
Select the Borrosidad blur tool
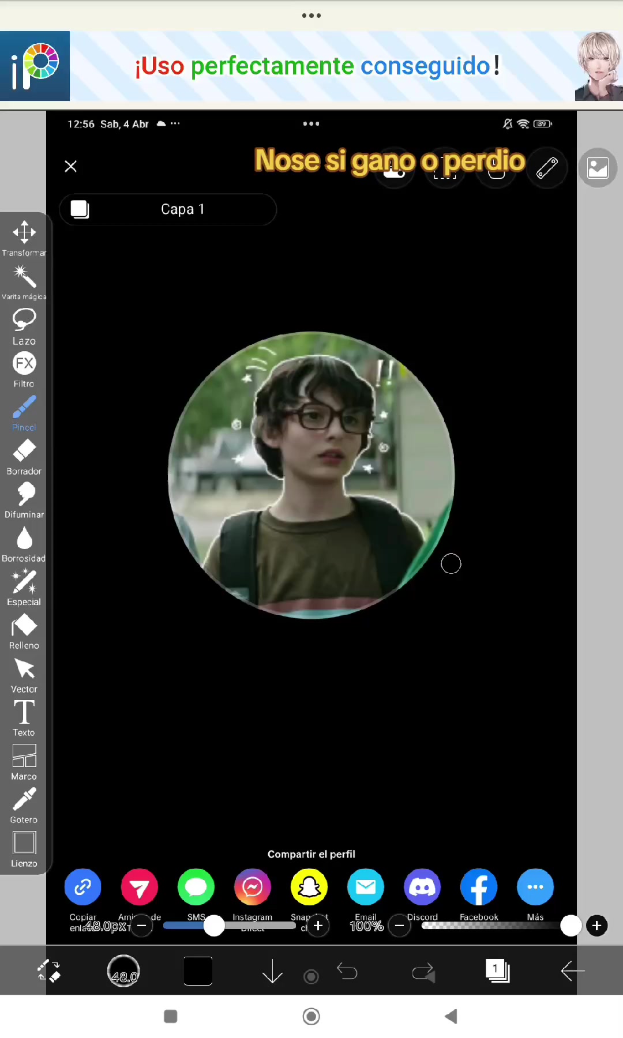[24, 544]
